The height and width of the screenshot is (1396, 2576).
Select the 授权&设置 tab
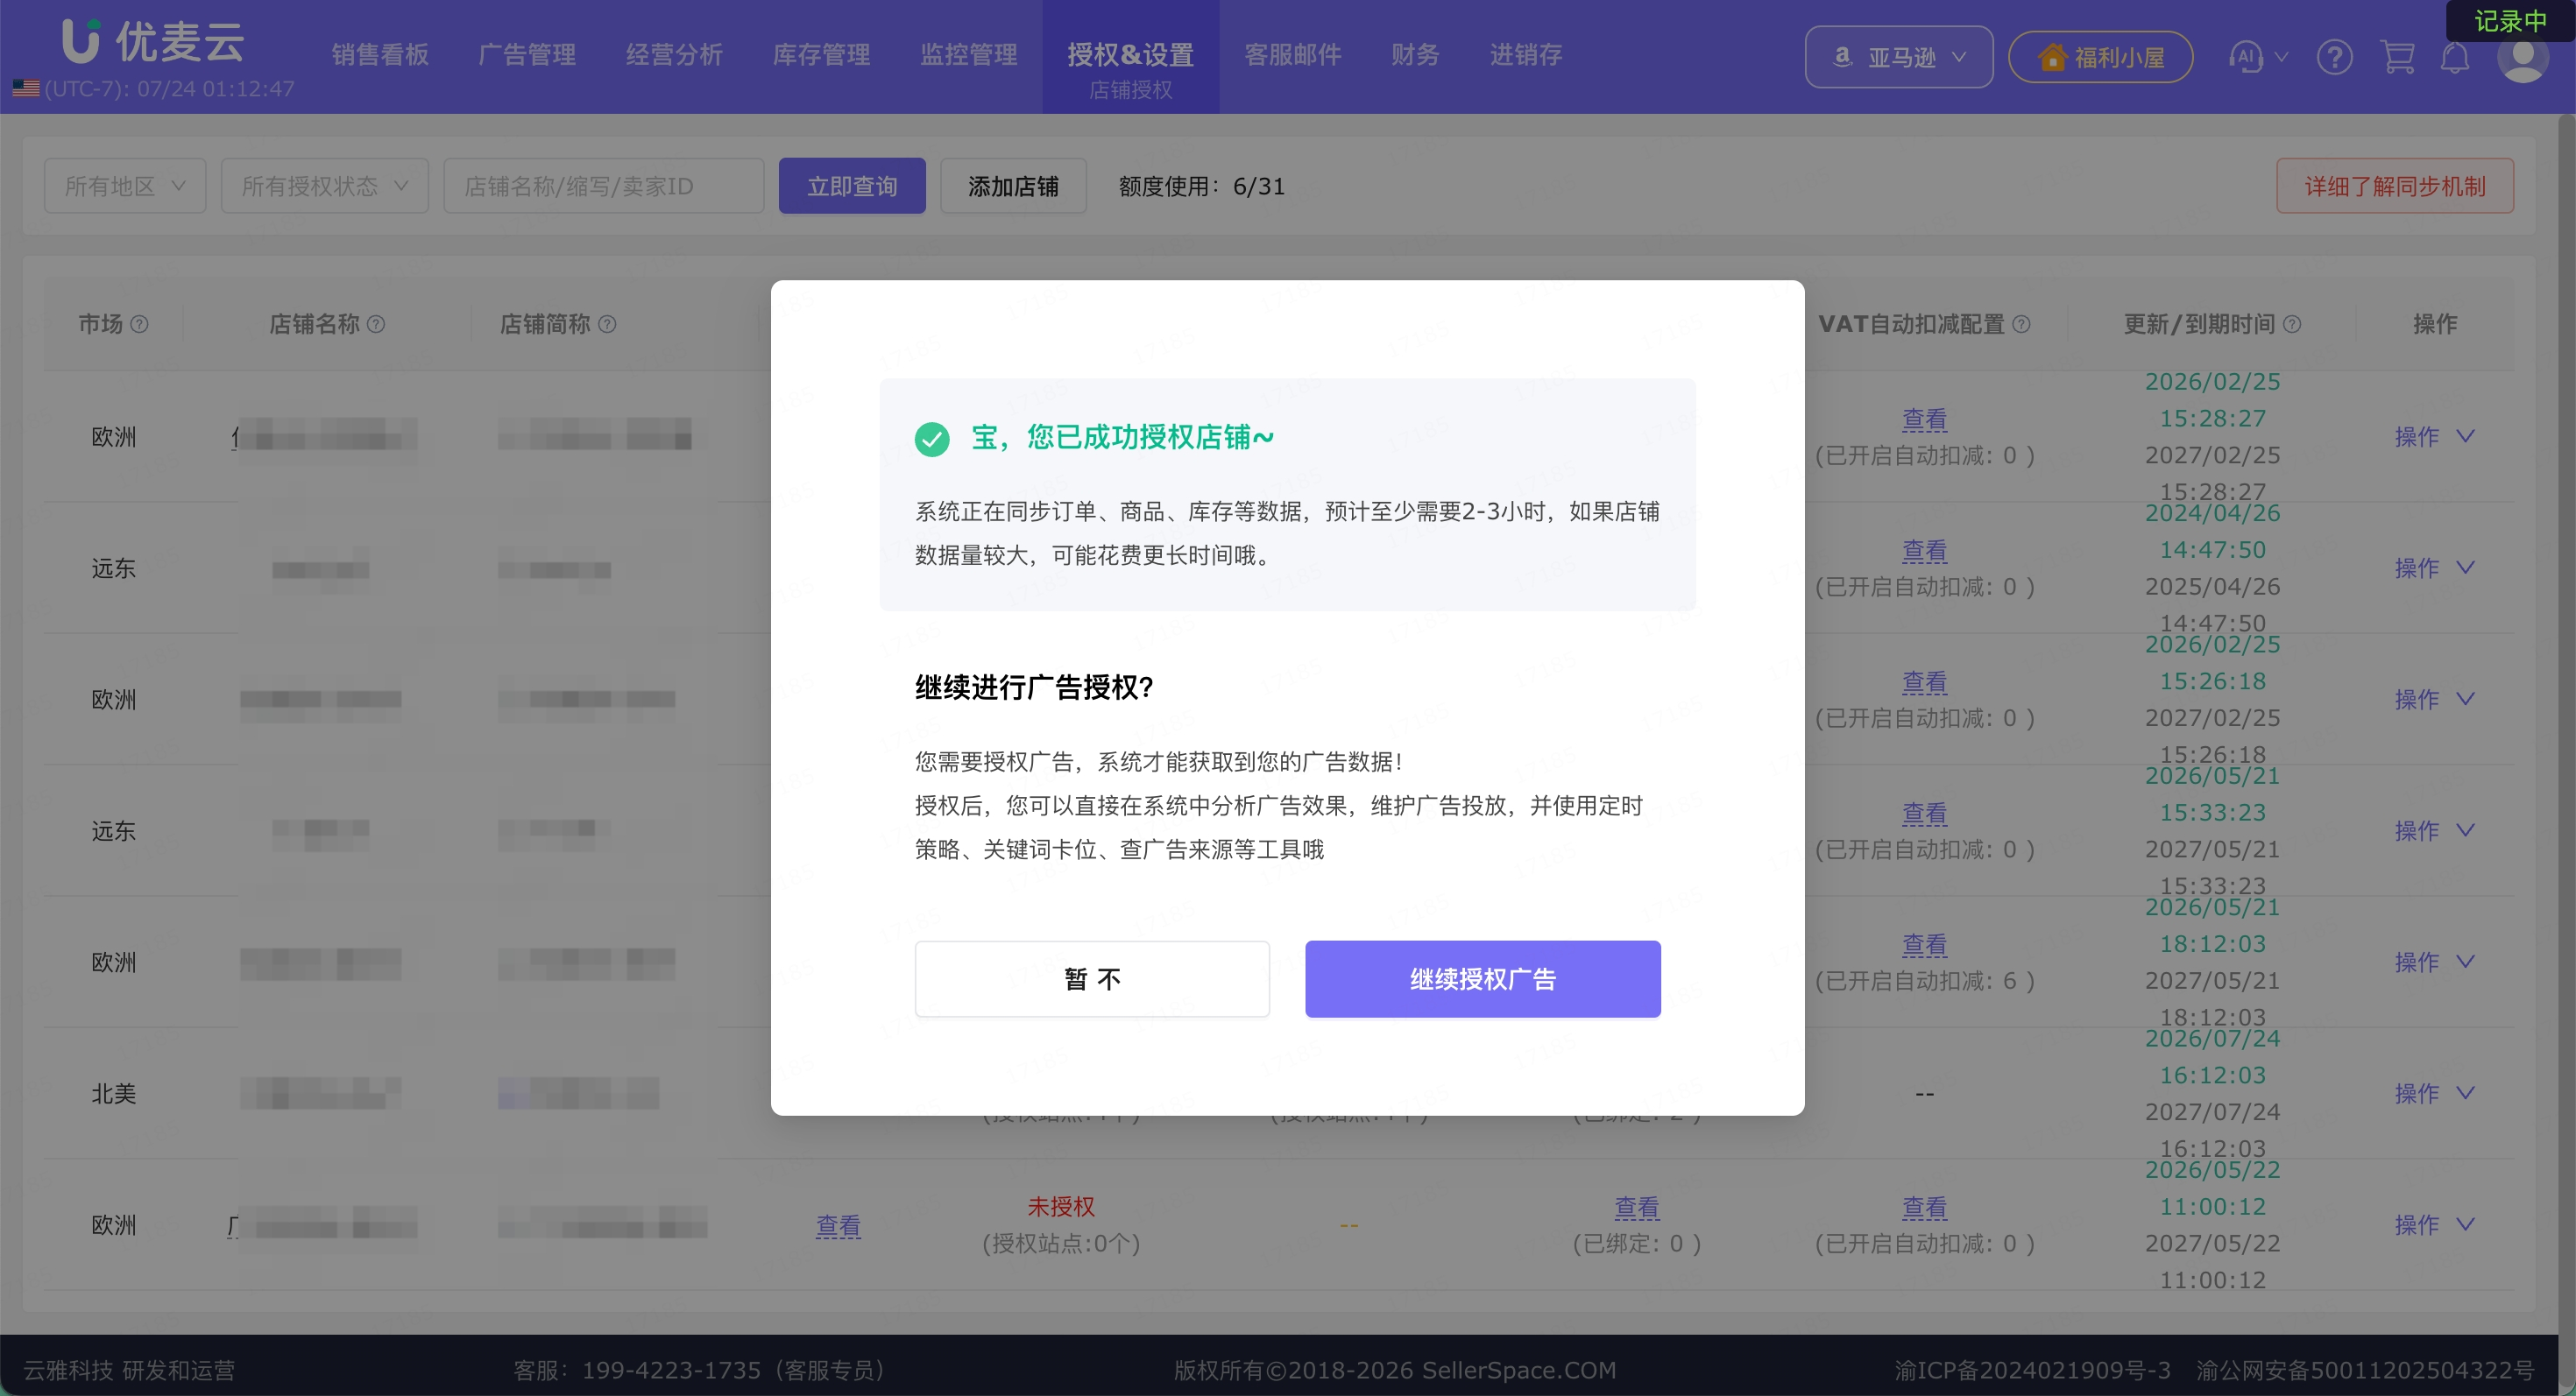tap(1131, 57)
